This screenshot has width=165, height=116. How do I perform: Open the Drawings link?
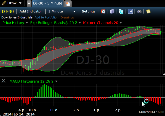[67, 17]
